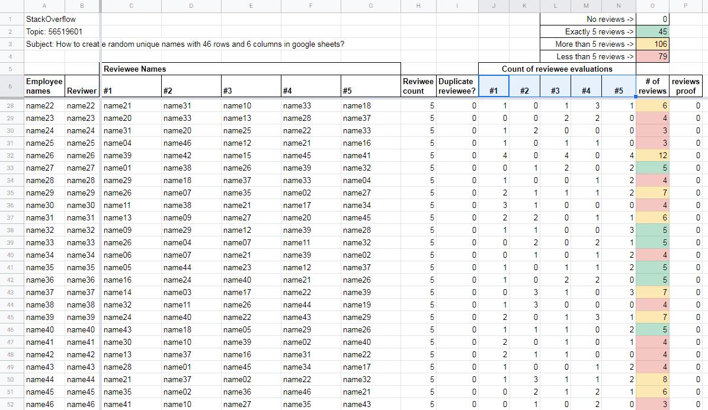Select the Employee names header cell
The width and height of the screenshot is (708, 410).
click(44, 86)
